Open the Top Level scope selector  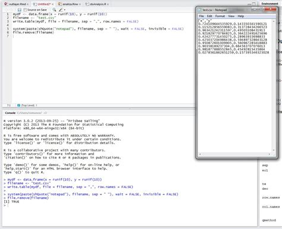(x=27, y=106)
